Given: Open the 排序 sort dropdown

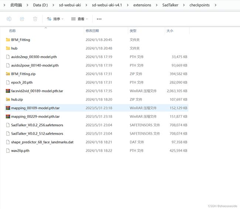Looking at the screenshot, I should (x=55, y=19).
